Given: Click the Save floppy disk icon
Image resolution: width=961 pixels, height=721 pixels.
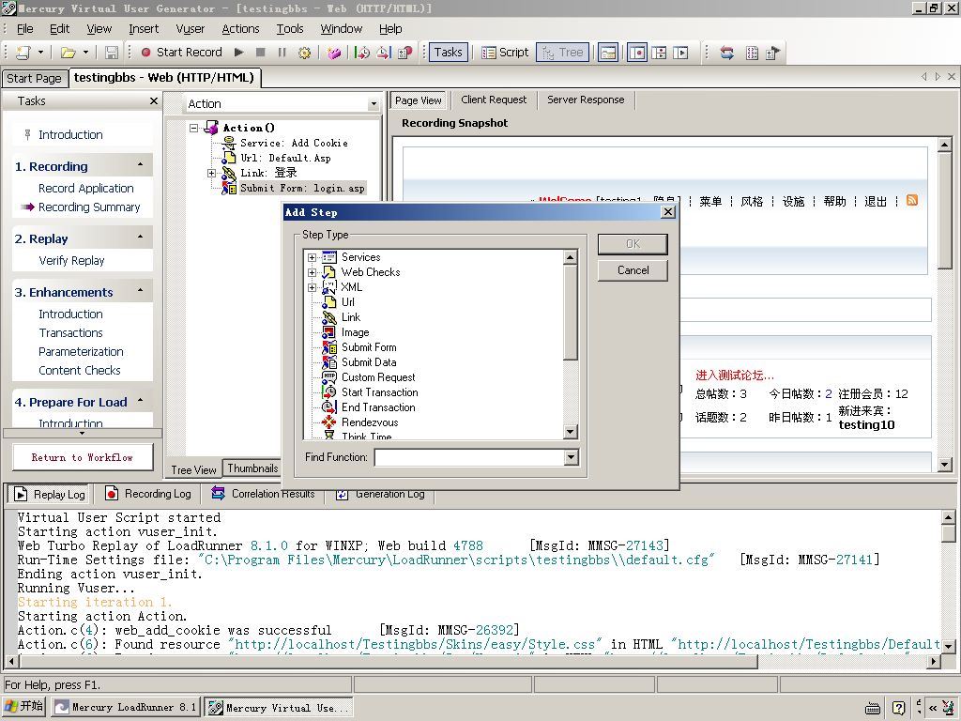Looking at the screenshot, I should (112, 53).
